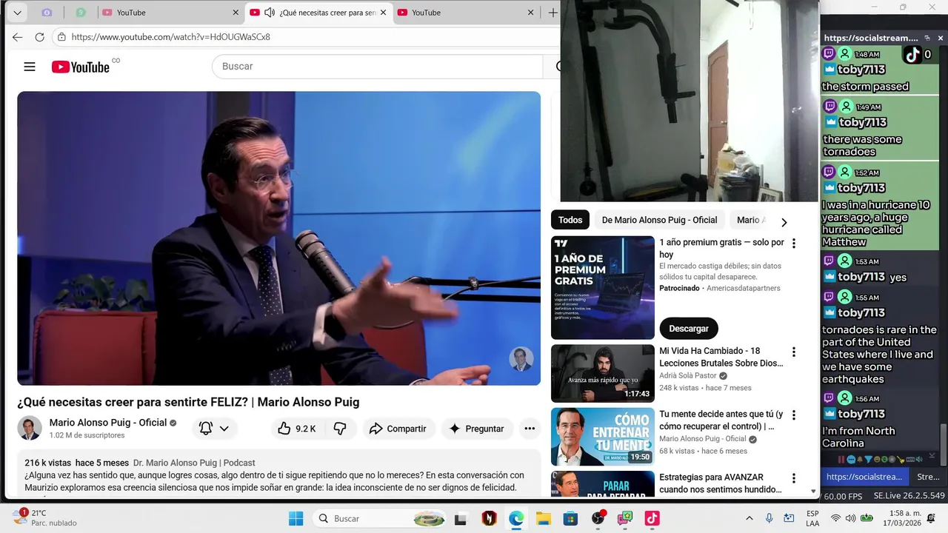Click the speaker icon in chat dock toolbar
The image size is (948, 533).
[x=920, y=460]
